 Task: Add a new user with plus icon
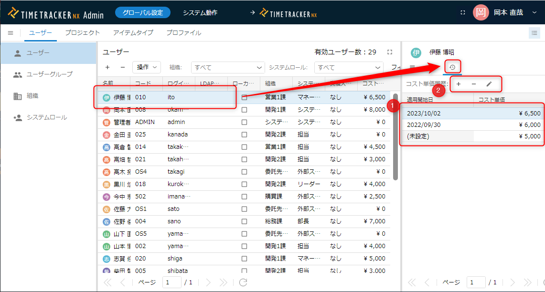pyautogui.click(x=107, y=67)
